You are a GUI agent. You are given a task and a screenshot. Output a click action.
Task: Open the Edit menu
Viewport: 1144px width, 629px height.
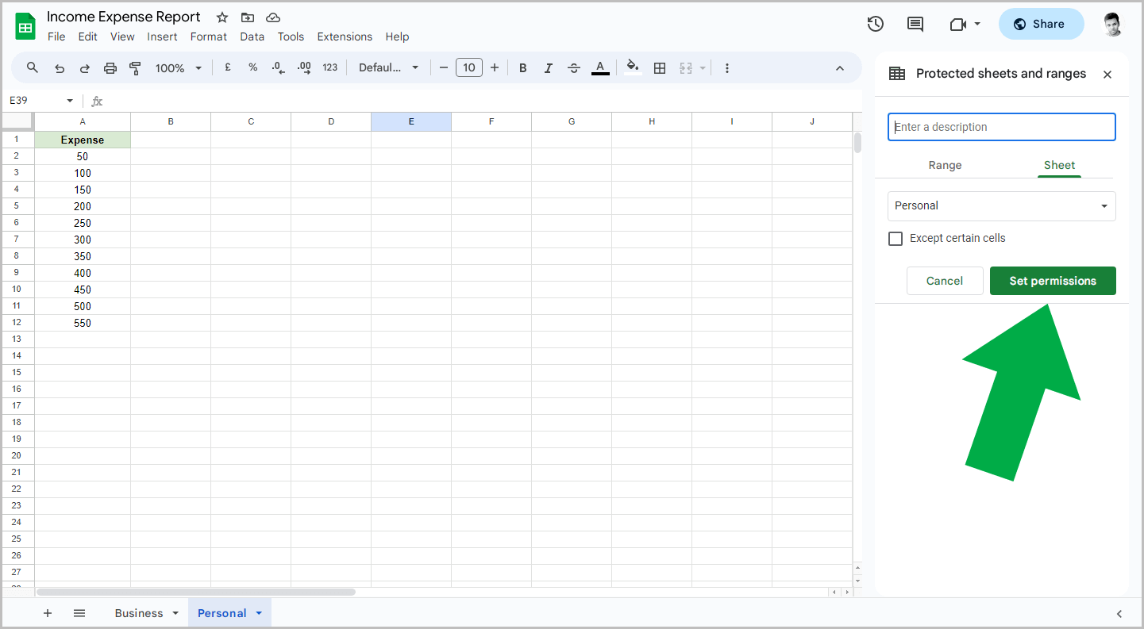pos(87,36)
